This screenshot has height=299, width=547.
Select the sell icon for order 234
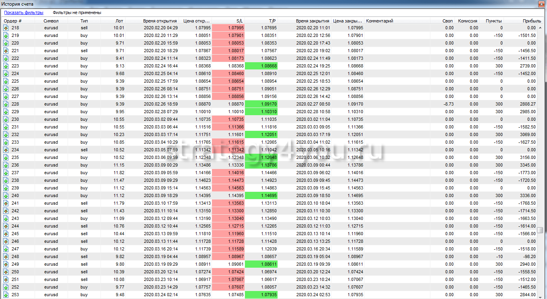[6, 150]
